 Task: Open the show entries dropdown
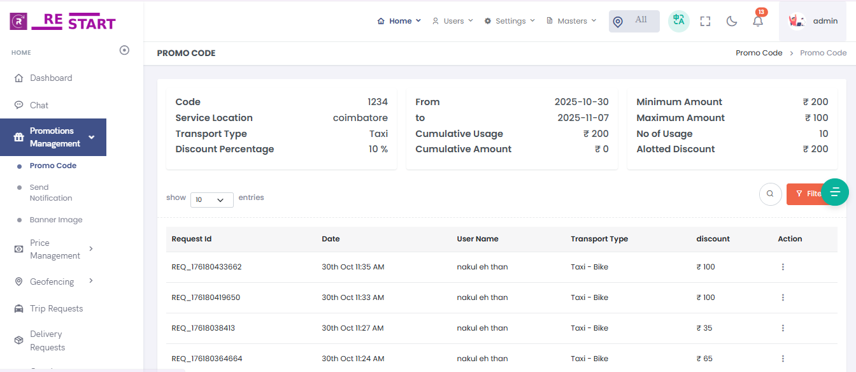(x=211, y=199)
